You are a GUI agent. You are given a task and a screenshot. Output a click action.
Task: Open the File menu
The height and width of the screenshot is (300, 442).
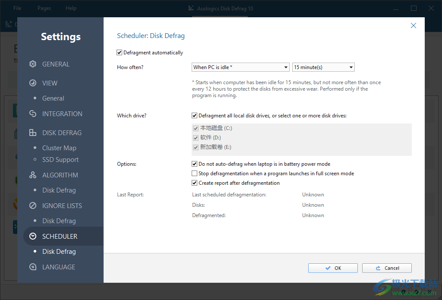tap(17, 8)
